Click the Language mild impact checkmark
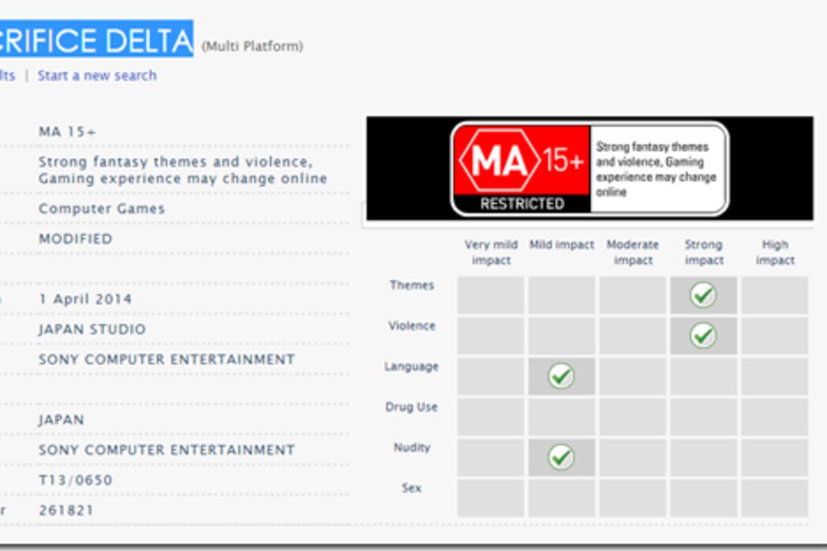 click(x=561, y=376)
